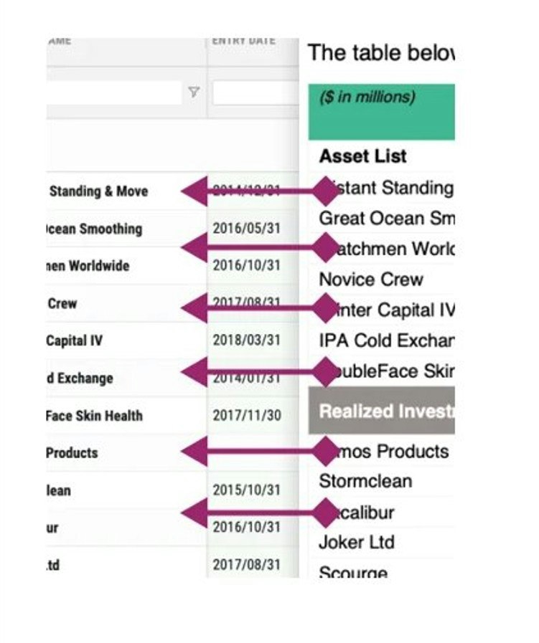Click entry date 2016/05/31 cell
The height and width of the screenshot is (643, 539).
click(246, 229)
